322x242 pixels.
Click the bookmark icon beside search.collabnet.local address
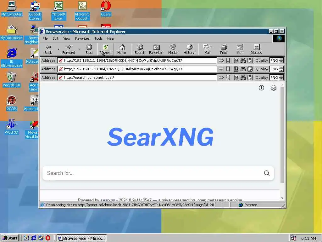point(228,78)
